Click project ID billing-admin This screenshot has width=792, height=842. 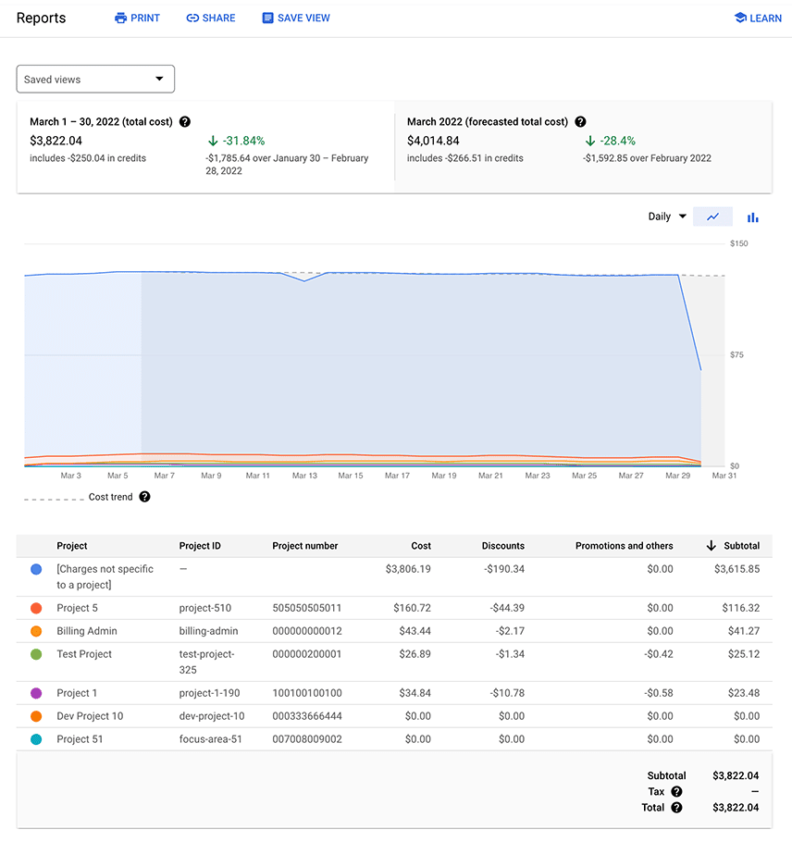pyautogui.click(x=208, y=631)
